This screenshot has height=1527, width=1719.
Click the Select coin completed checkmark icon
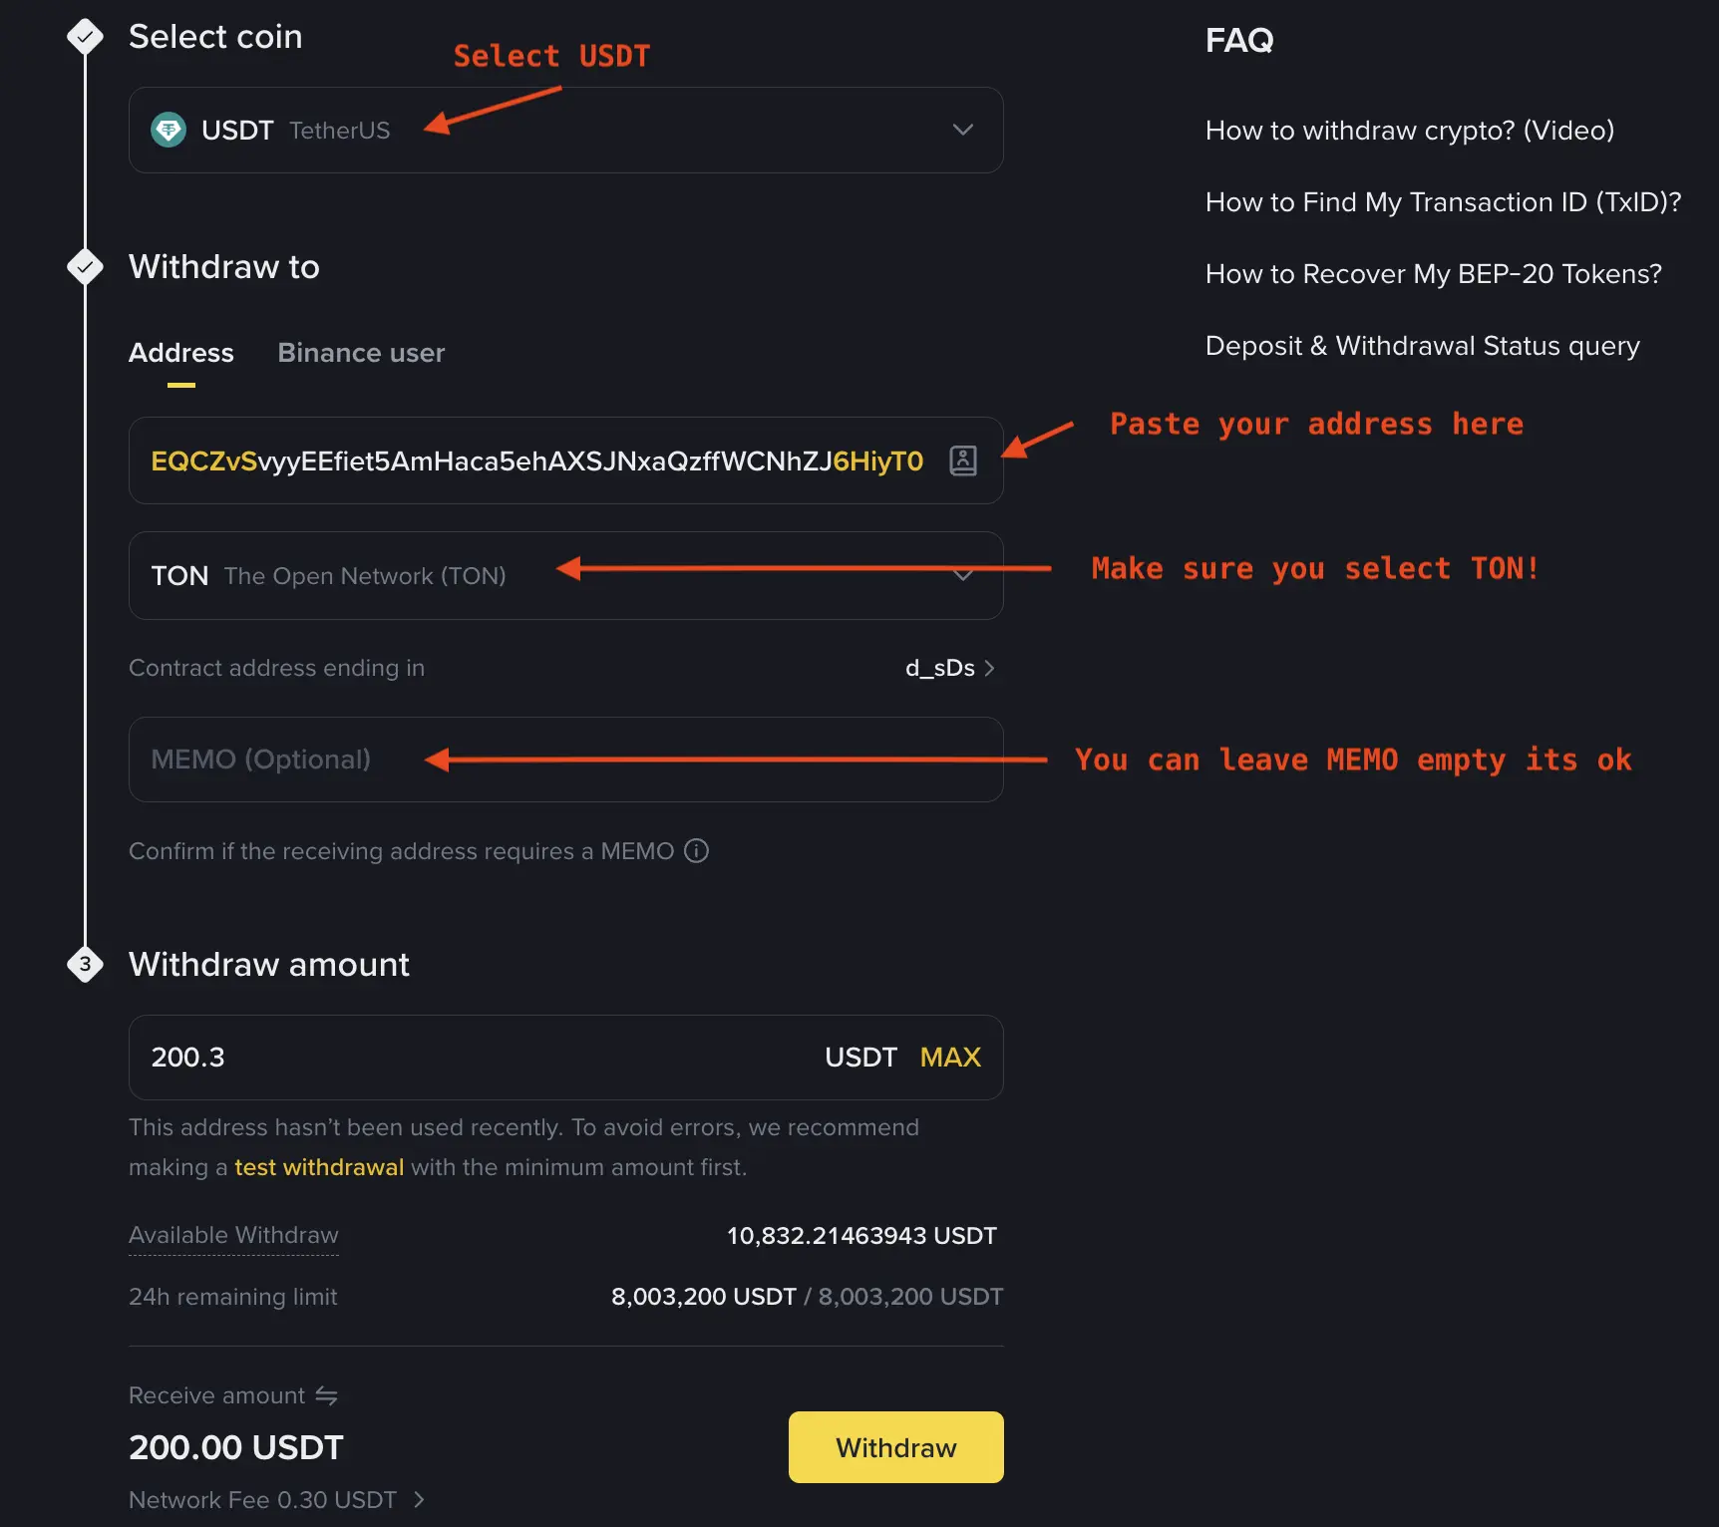point(85,36)
